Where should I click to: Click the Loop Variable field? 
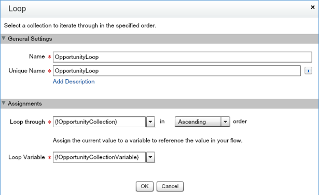(99, 157)
